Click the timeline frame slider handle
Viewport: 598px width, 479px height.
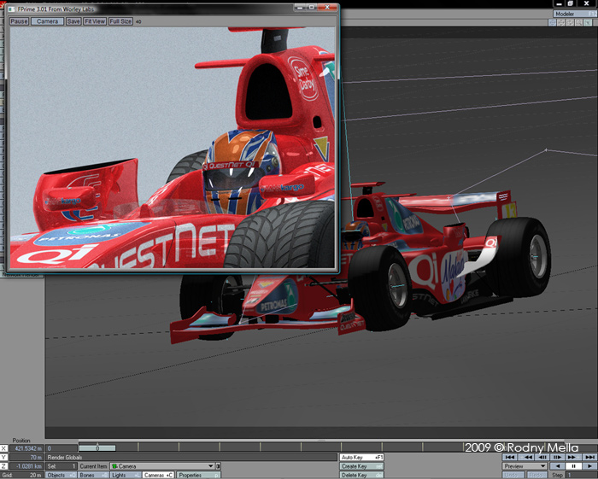[x=97, y=447]
